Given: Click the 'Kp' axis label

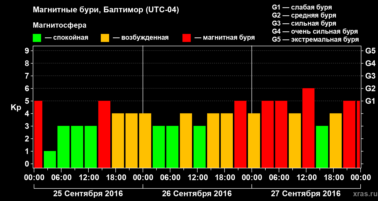Looking at the screenshot, I should point(16,108).
